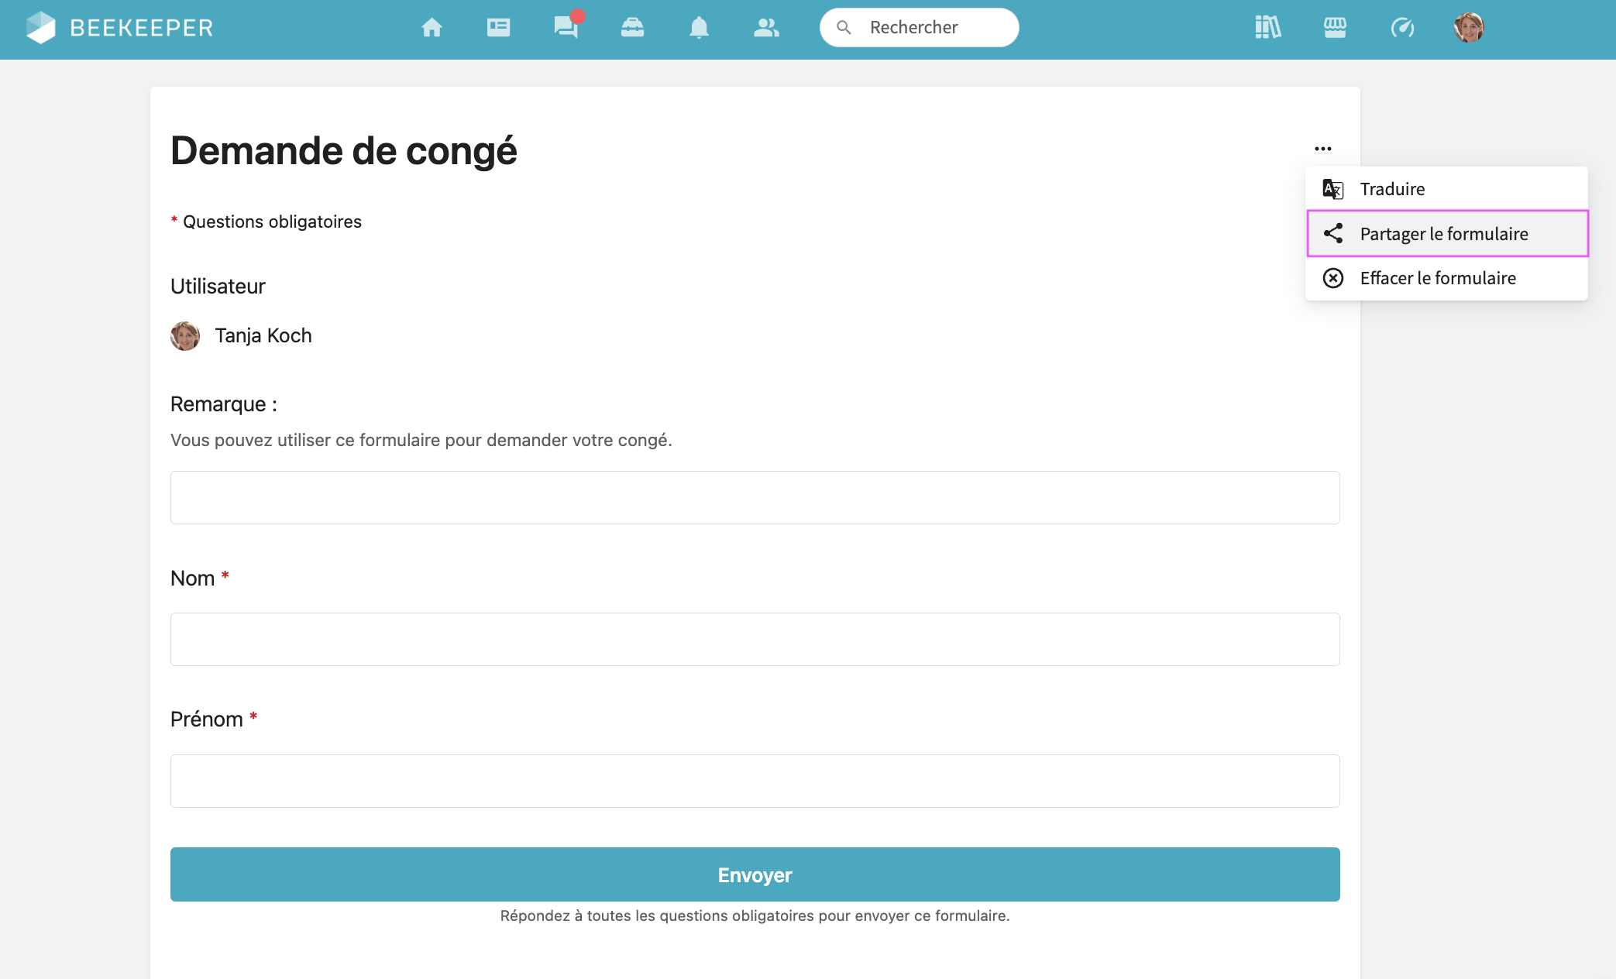The height and width of the screenshot is (979, 1616).
Task: Click the Rechercher search field
Action: [918, 27]
